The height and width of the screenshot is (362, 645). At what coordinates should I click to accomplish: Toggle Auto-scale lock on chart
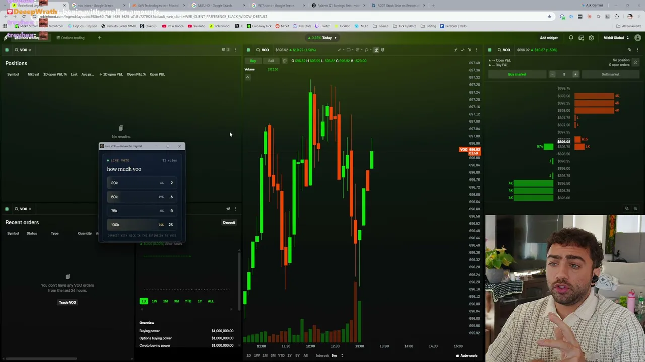(x=467, y=356)
